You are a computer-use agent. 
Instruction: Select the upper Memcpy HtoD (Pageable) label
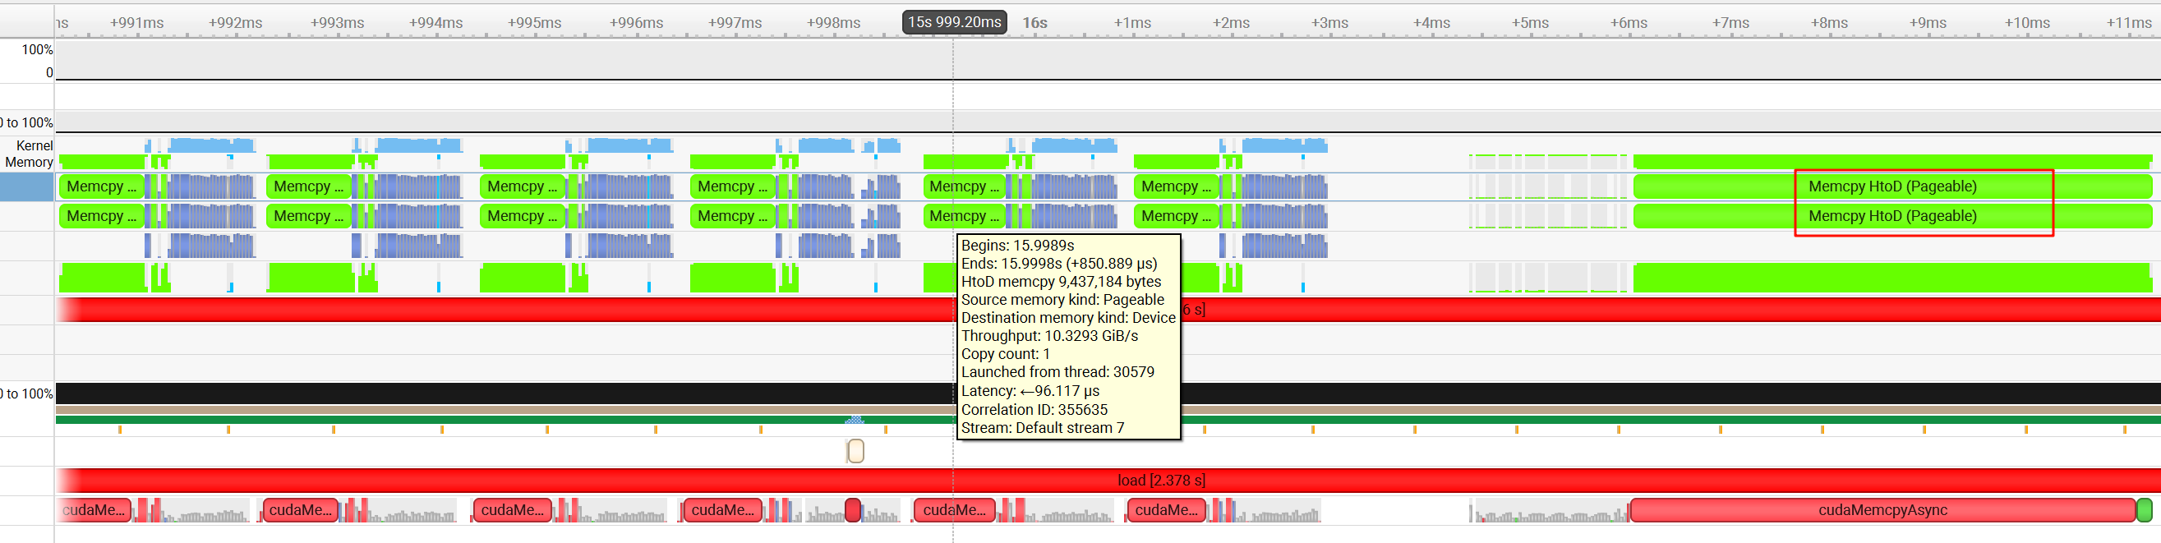[x=1891, y=186]
